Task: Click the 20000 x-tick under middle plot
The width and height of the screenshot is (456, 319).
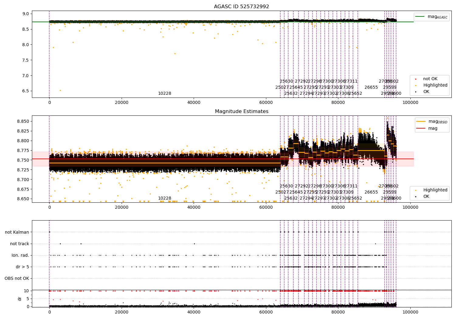Action: point(122,207)
